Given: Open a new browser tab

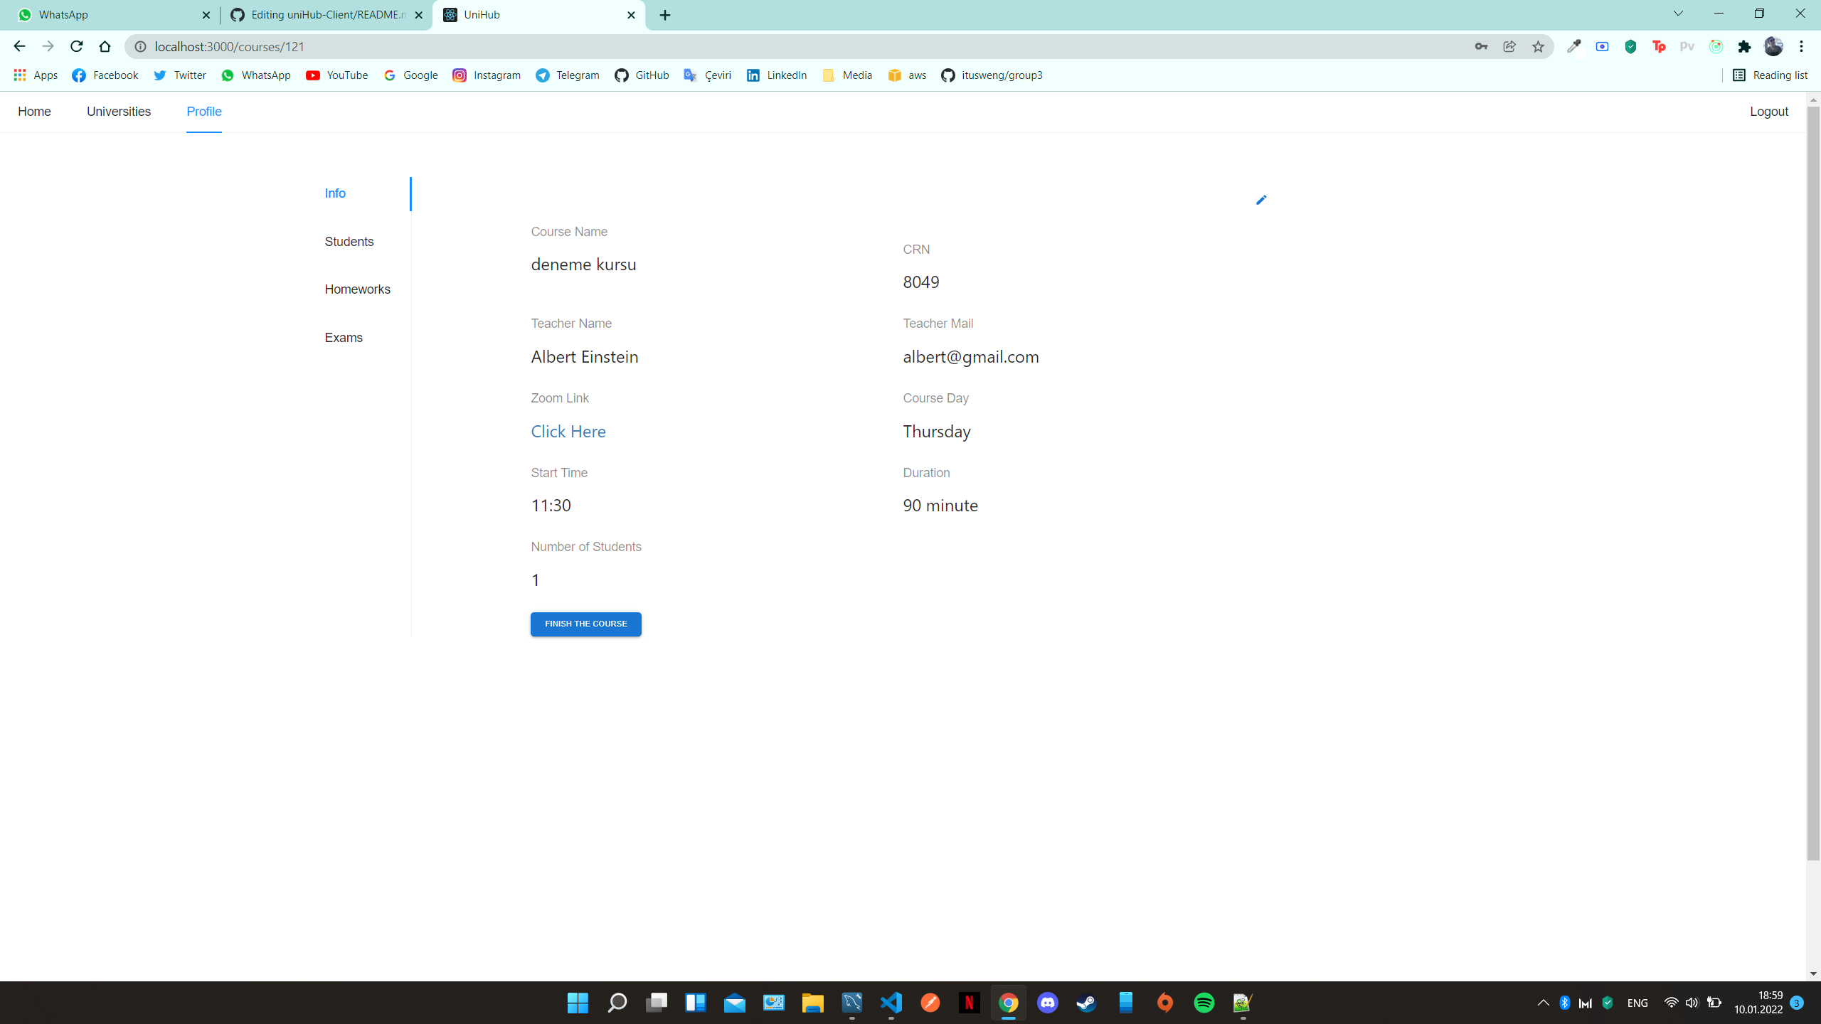Looking at the screenshot, I should 665,15.
